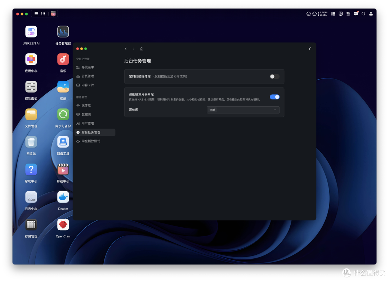This screenshot has height=281, width=389.
Task: Select 后台任务管理 in the sidebar
Action: [x=95, y=132]
